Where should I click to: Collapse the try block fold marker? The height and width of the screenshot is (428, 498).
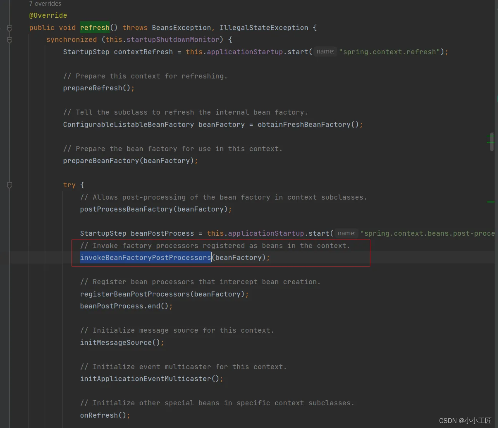10,185
